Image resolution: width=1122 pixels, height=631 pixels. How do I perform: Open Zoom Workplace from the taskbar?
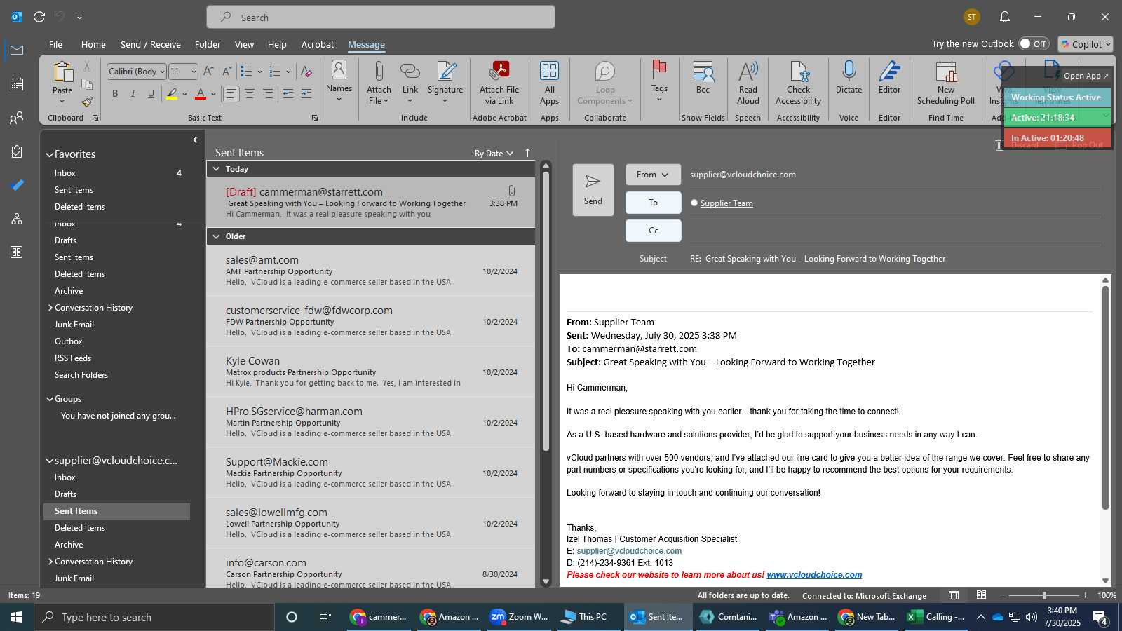pos(520,617)
